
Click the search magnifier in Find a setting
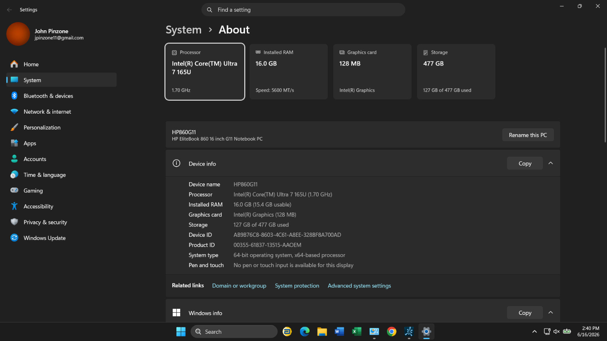[209, 10]
